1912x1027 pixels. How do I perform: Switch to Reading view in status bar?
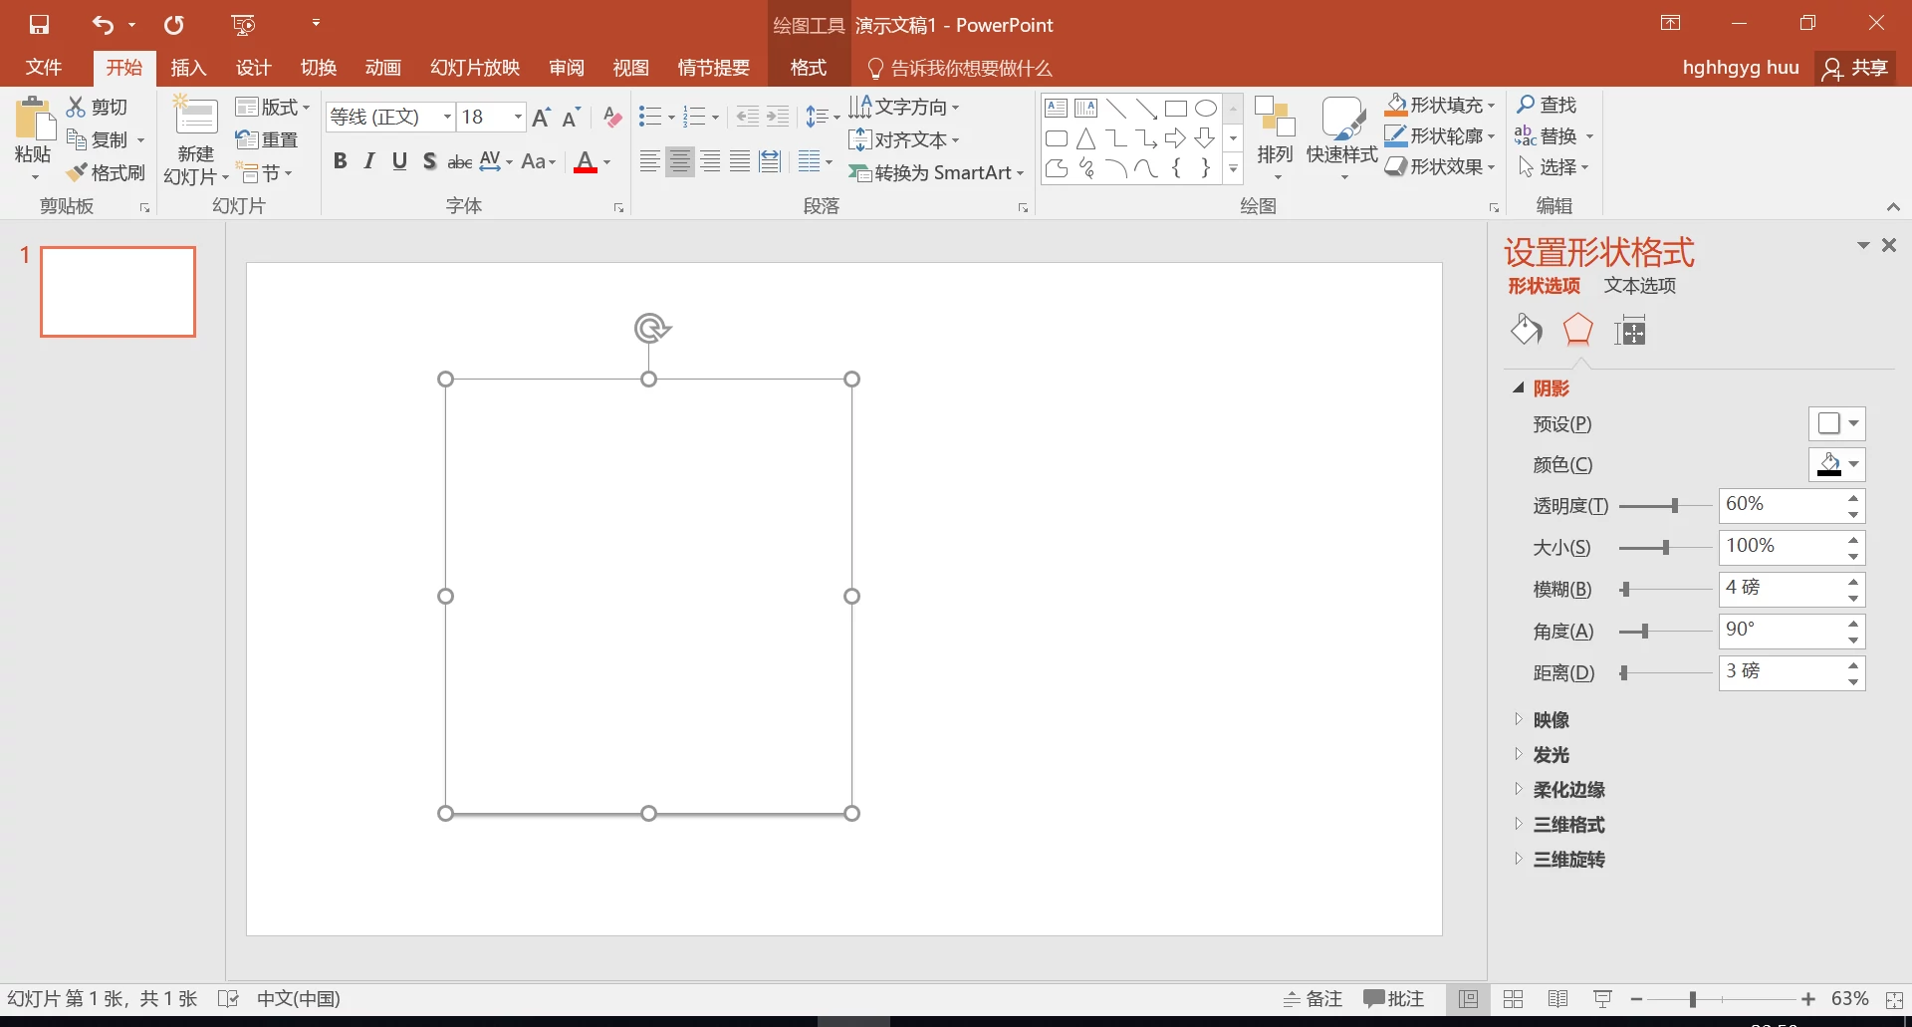1558,999
